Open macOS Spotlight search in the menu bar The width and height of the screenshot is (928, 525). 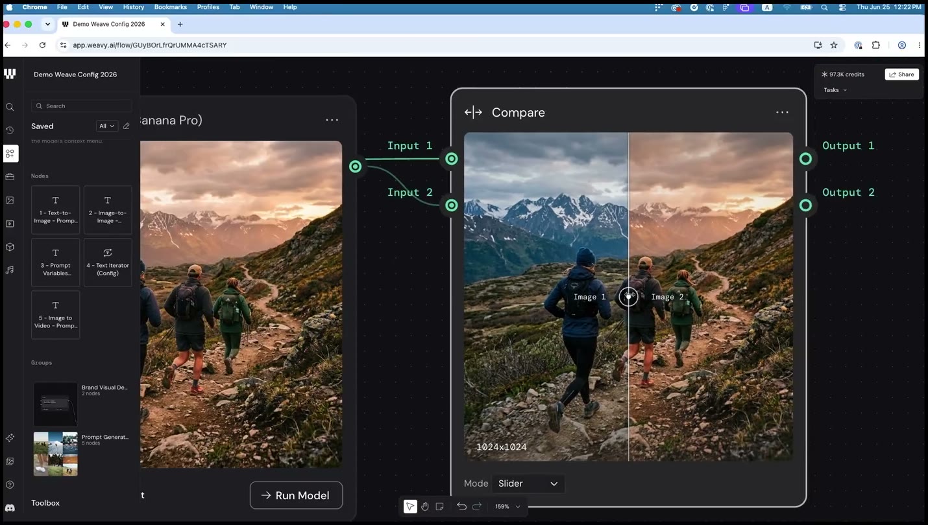(824, 7)
